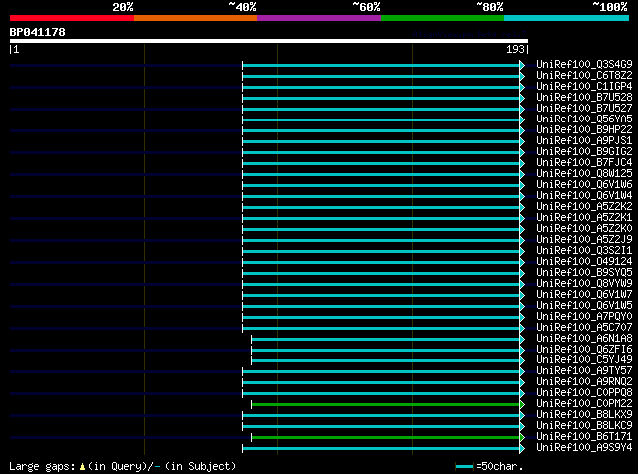
Task: Select the UniRef100_O49124 label
Action: [x=584, y=261]
